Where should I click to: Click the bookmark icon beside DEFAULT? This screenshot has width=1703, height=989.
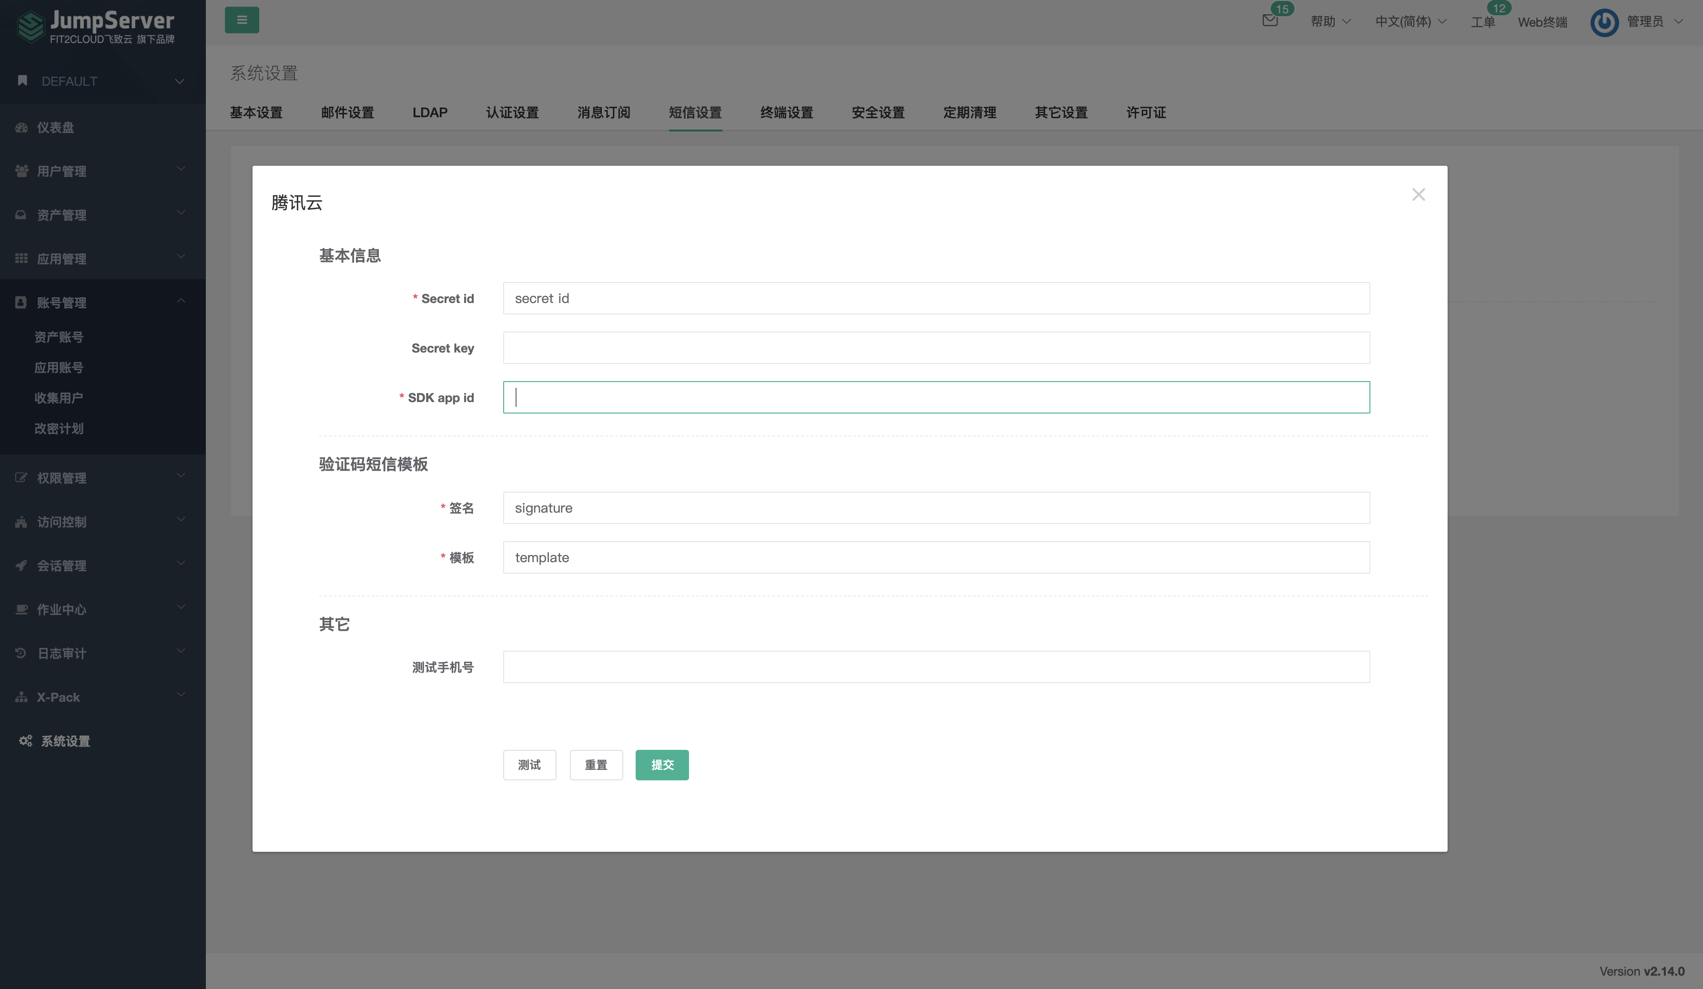point(22,81)
